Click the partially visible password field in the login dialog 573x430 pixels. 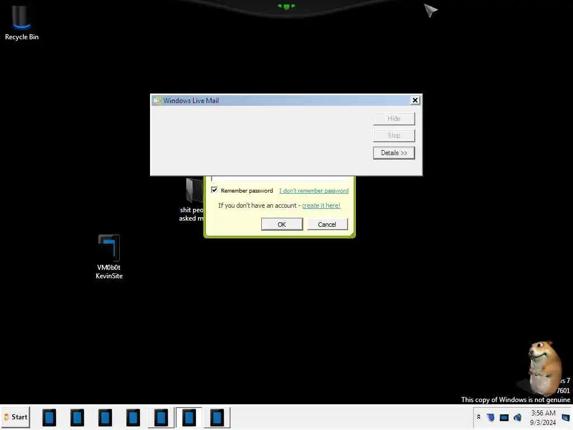280,179
